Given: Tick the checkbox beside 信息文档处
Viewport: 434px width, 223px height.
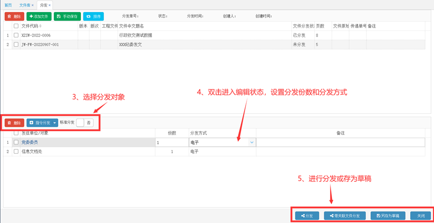Looking at the screenshot, I should pyautogui.click(x=17, y=151).
